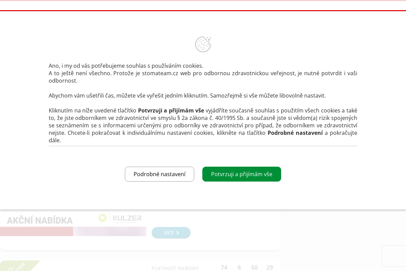The width and height of the screenshot is (406, 271).
Task: Click the AKČNÍ NABÍDKA banner heading
Action: click(x=40, y=220)
